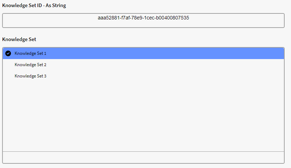Deselect the checked Knowledge Set 1 item
The image size is (291, 168).
(8, 53)
